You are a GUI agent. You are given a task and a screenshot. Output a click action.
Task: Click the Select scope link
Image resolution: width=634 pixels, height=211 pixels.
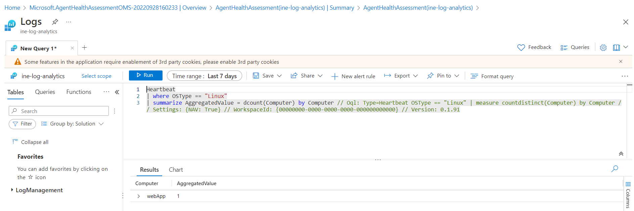point(96,76)
